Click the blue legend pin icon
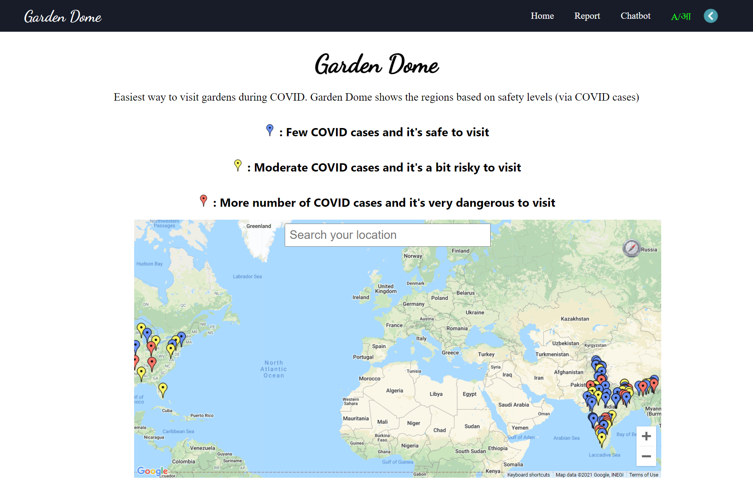The height and width of the screenshot is (502, 753). (269, 129)
